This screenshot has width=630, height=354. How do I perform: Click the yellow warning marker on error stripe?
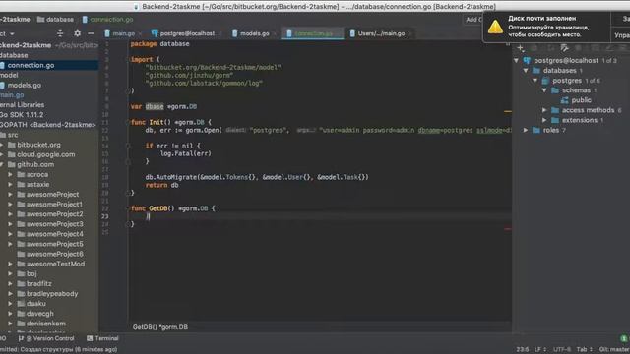(508, 111)
